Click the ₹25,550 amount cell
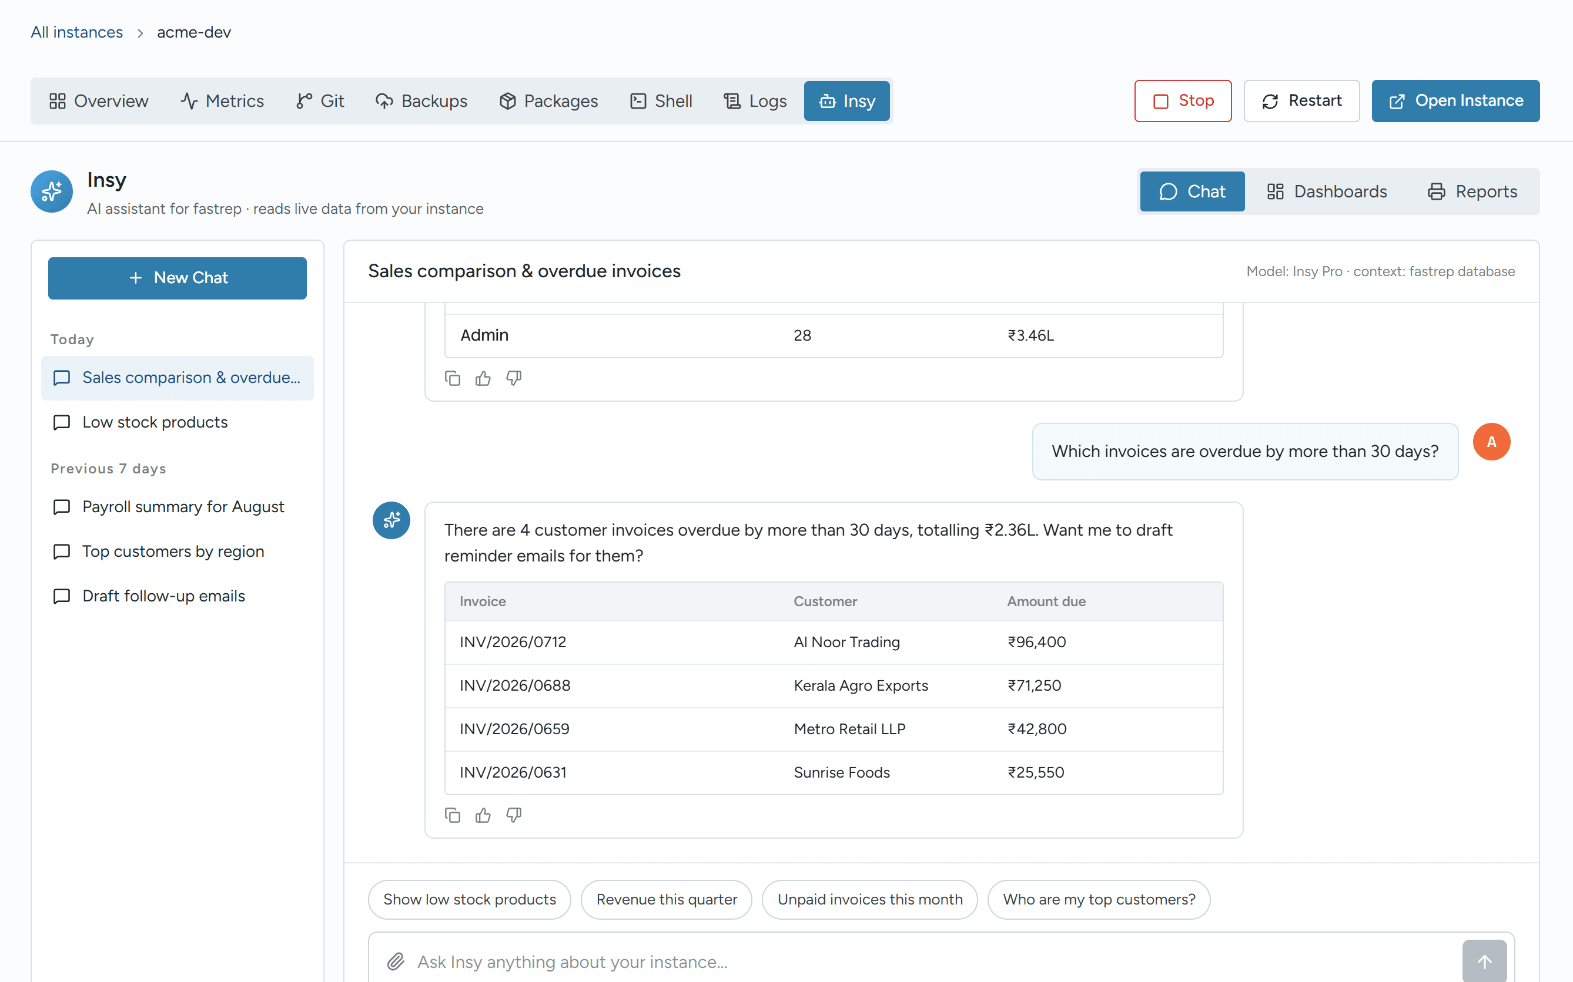This screenshot has width=1573, height=982. [1036, 773]
